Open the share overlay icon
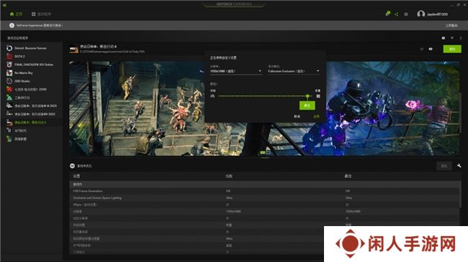 point(397,14)
